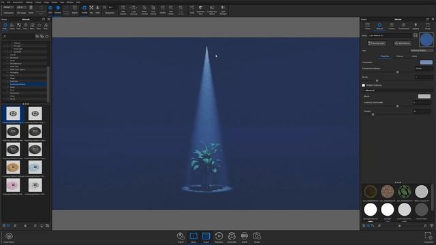This screenshot has width=436, height=245.
Task: Open the Albedo color swatch
Action: pyautogui.click(x=424, y=97)
